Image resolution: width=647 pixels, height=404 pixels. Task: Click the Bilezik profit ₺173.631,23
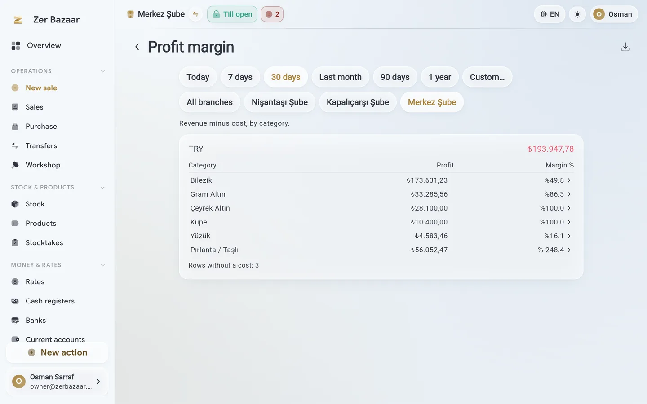click(427, 180)
